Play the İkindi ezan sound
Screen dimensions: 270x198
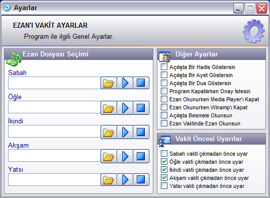[125, 132]
